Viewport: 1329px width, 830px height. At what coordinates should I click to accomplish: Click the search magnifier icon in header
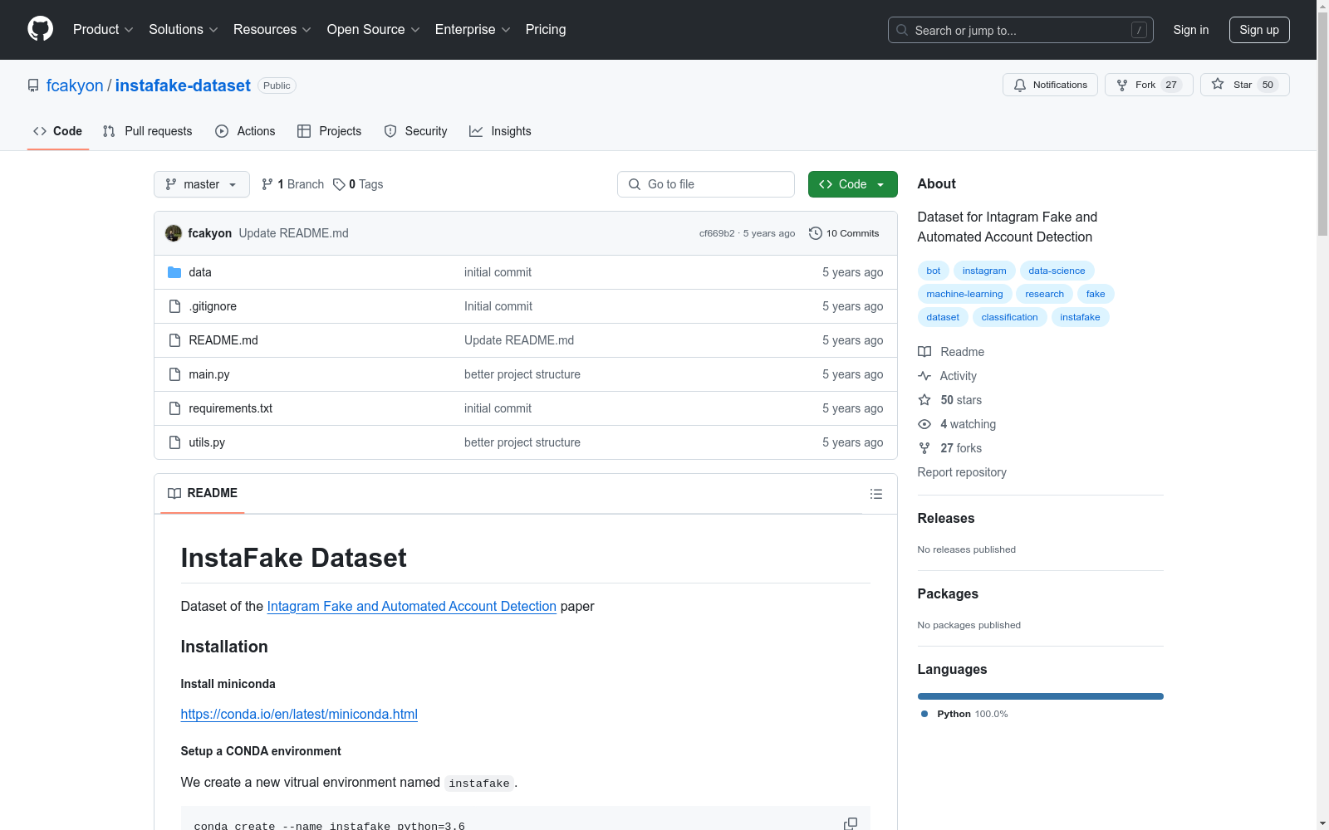tap(902, 30)
